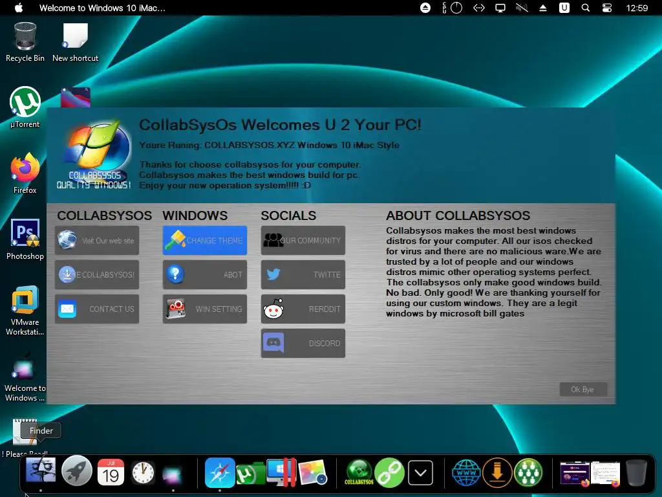This screenshot has width=662, height=497.
Task: Open Windows monitor icon in the dock
Action: click(x=282, y=472)
